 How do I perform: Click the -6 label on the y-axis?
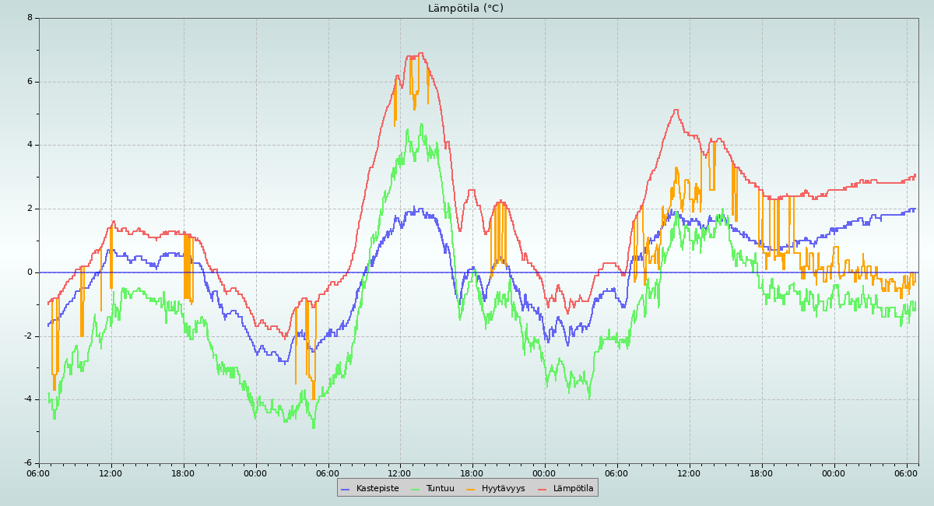(28, 463)
